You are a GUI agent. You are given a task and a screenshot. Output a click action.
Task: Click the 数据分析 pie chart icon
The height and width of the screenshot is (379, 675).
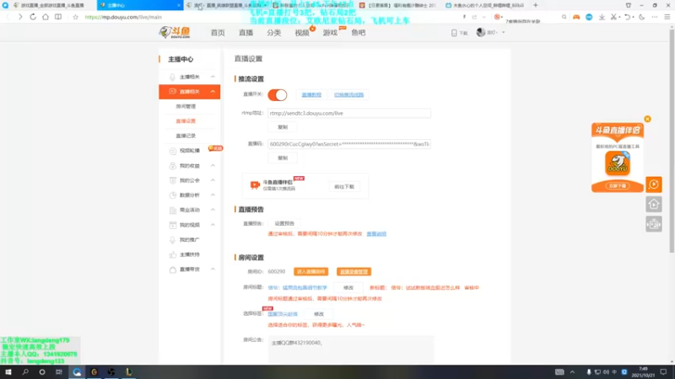[173, 195]
